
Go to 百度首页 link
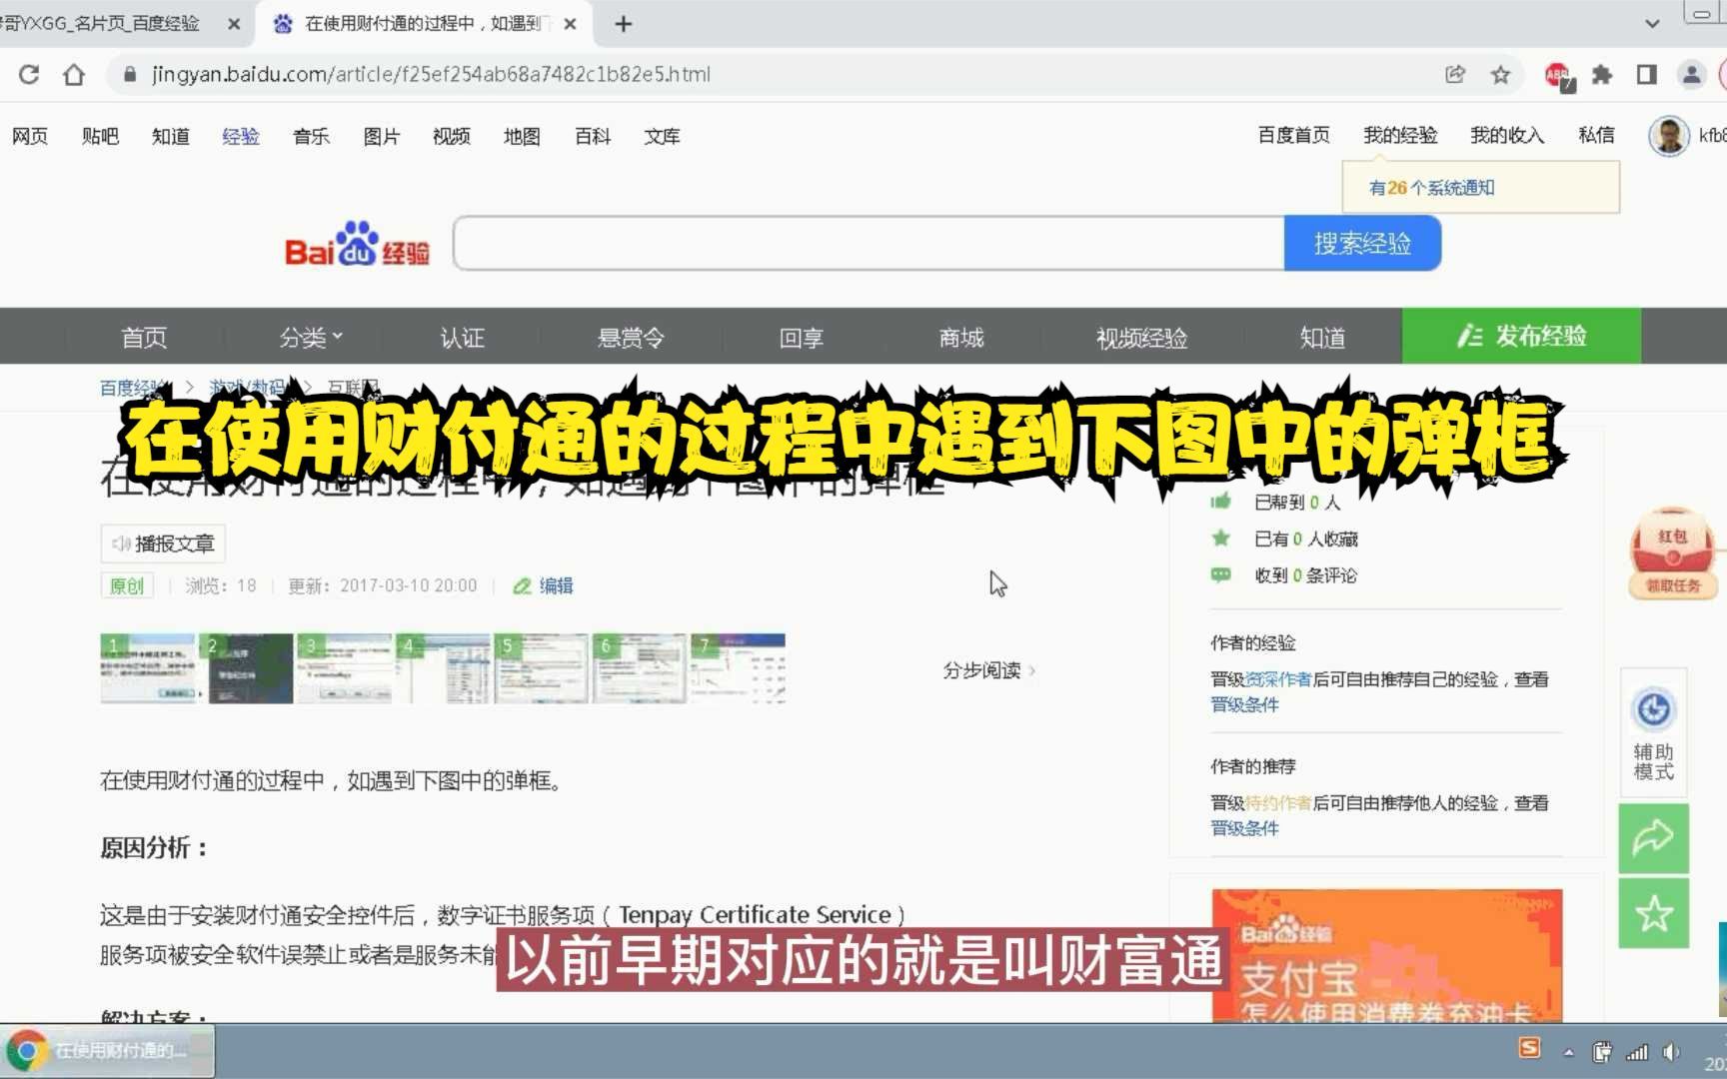coord(1293,135)
